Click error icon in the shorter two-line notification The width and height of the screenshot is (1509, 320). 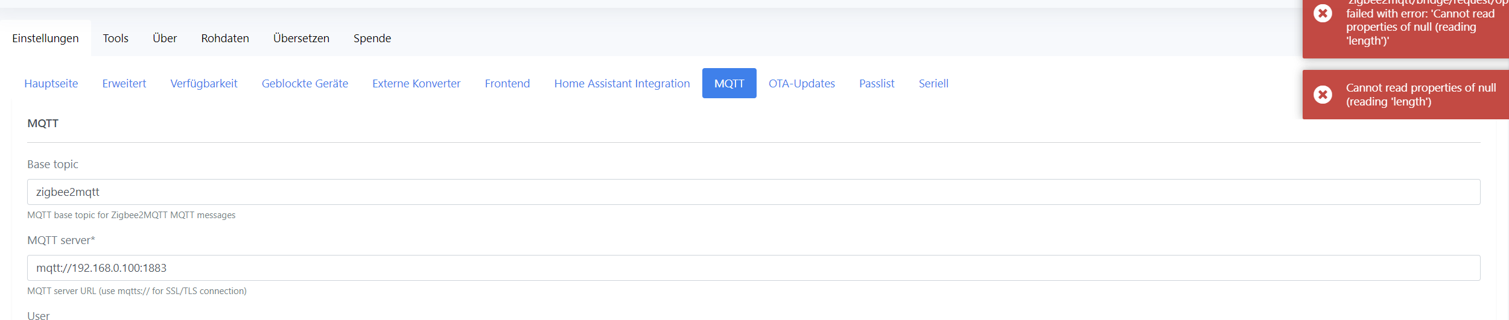click(x=1323, y=95)
